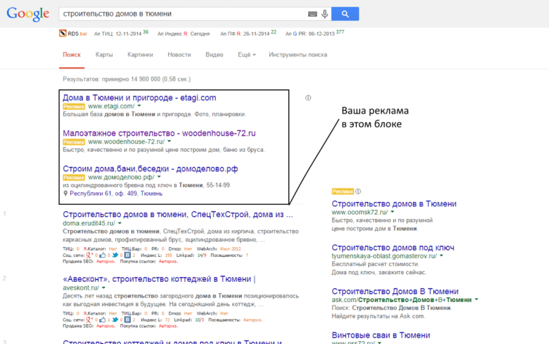Open the etagi.com ad title link
The image size is (549, 344).
(139, 98)
